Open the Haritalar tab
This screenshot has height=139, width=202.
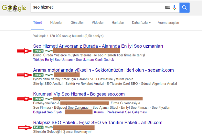118,23
